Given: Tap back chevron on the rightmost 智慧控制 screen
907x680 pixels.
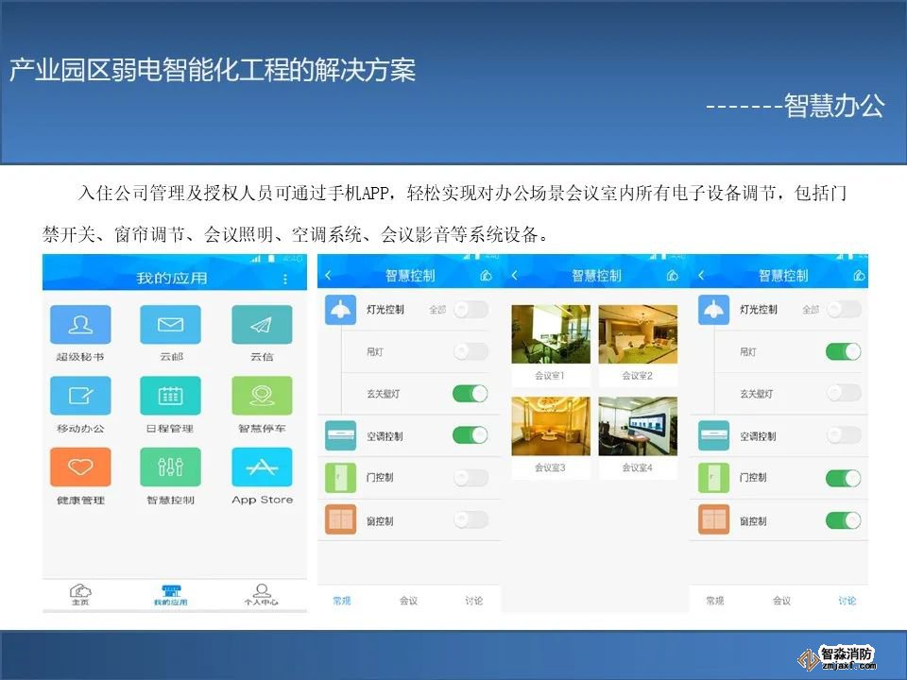Looking at the screenshot, I should pyautogui.click(x=701, y=276).
